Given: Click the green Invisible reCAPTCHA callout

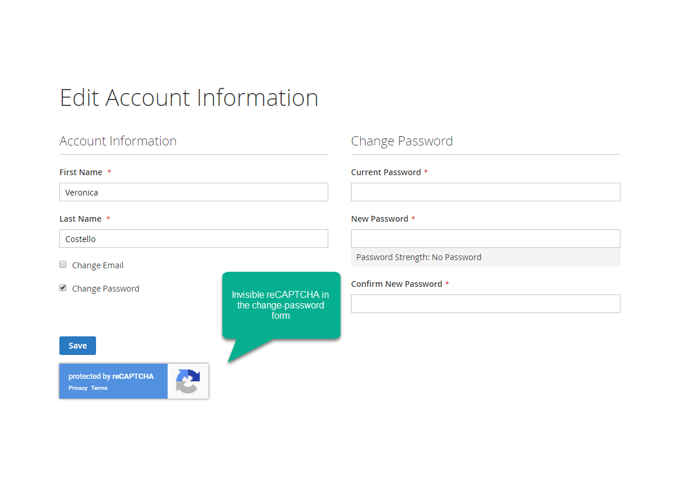Looking at the screenshot, I should click(x=281, y=305).
